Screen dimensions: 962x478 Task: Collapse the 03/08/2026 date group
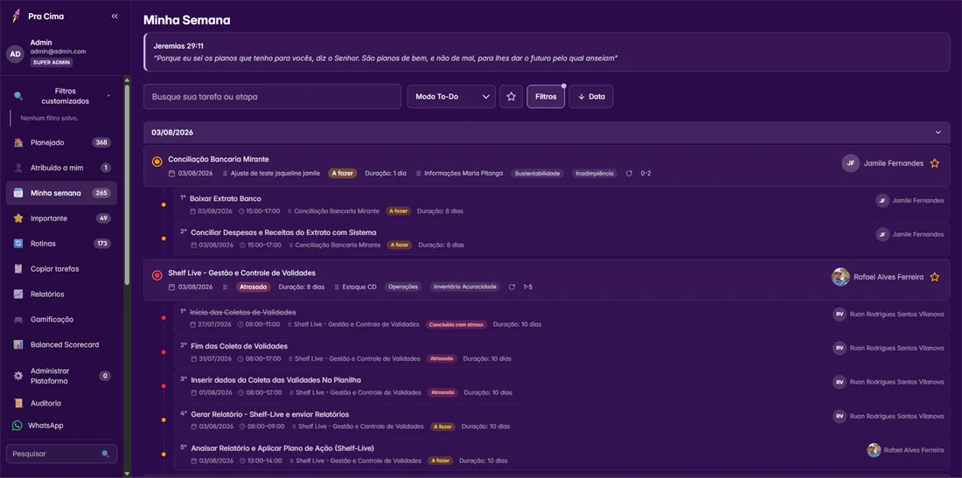pyautogui.click(x=938, y=132)
